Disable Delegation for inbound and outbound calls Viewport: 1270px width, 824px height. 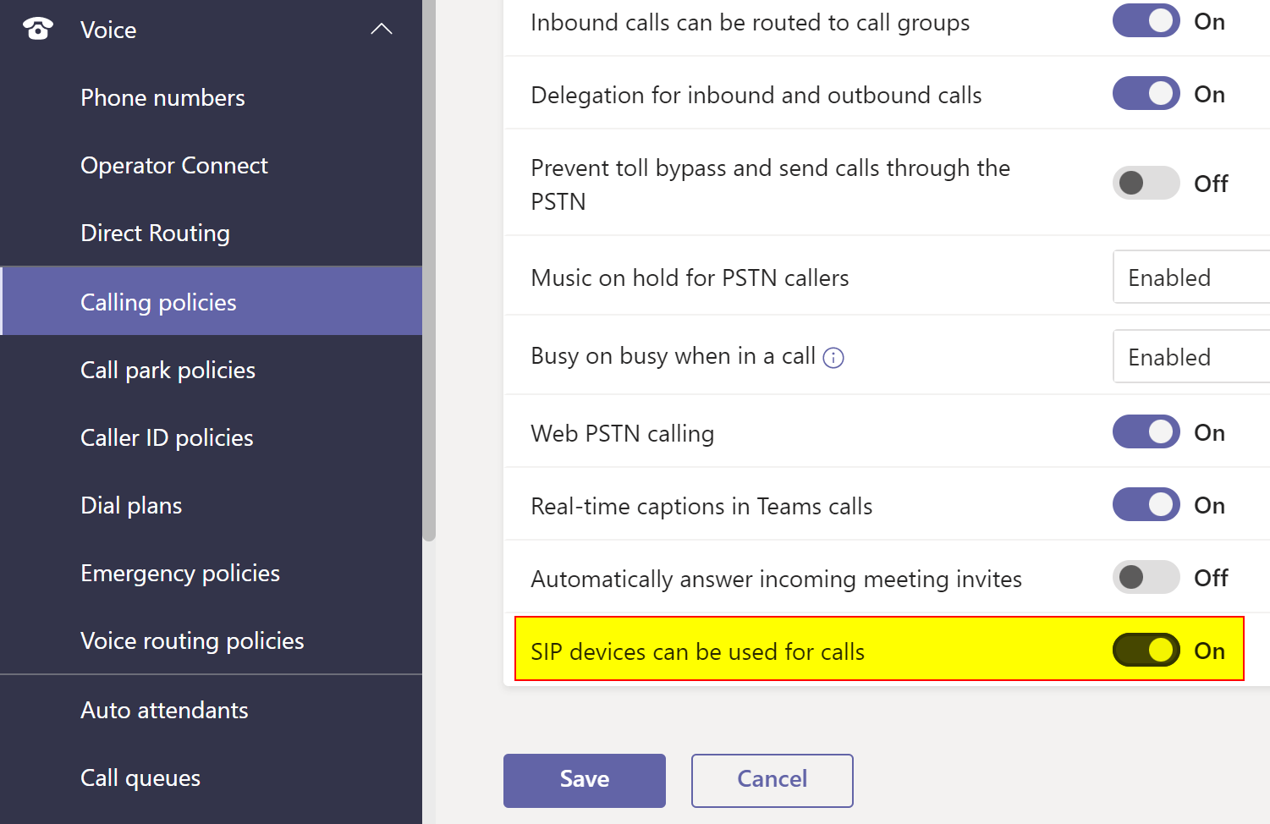(1146, 94)
